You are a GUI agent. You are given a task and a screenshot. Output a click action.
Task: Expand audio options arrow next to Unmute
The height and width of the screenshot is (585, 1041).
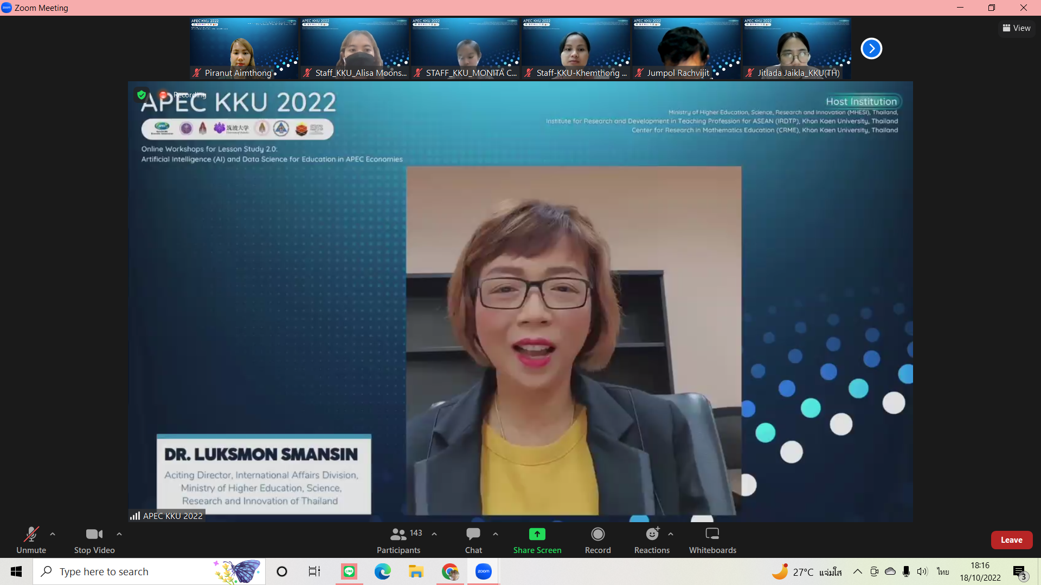pos(53,534)
